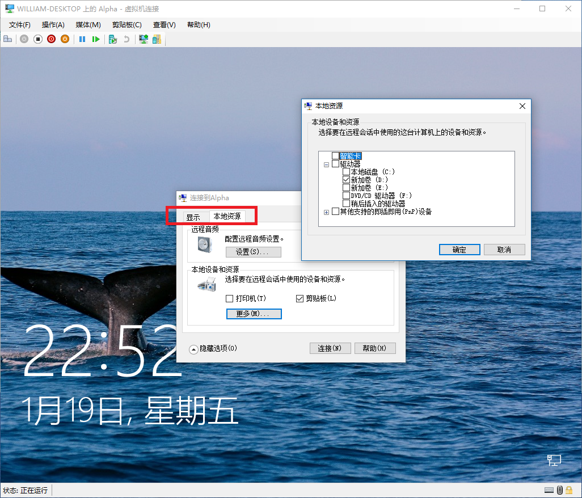
Task: Click the keyboard icon in the status bar
Action: [549, 489]
